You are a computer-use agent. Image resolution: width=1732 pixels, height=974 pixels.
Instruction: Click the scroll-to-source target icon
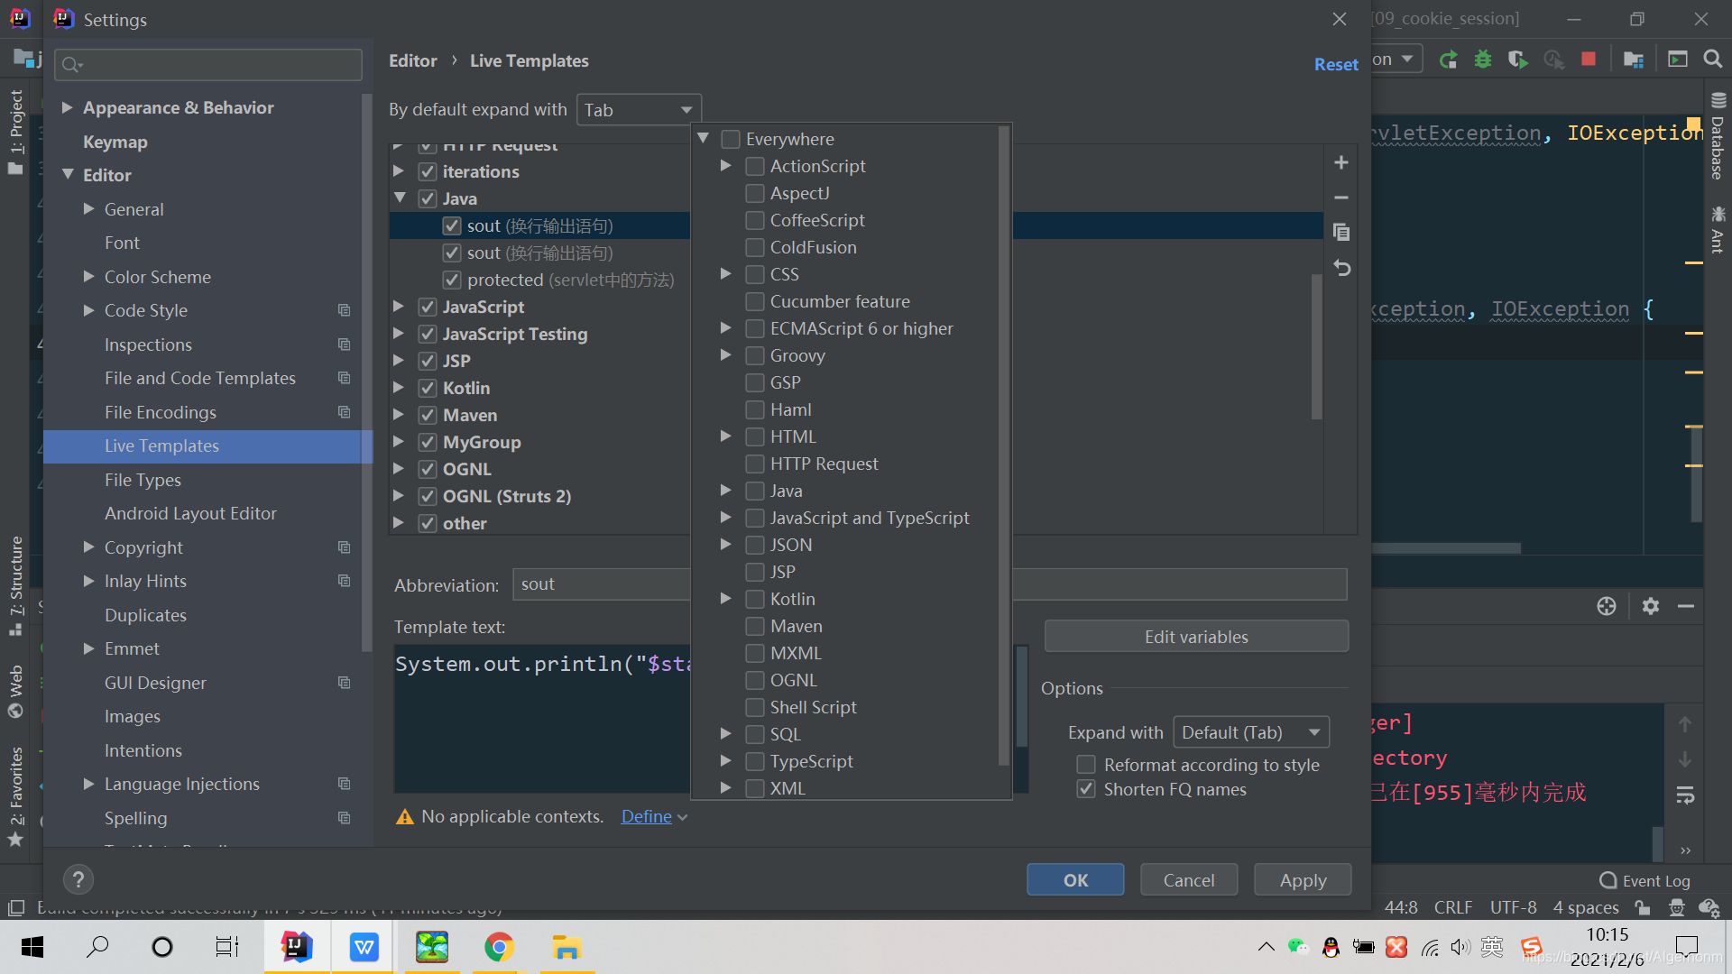click(1607, 606)
